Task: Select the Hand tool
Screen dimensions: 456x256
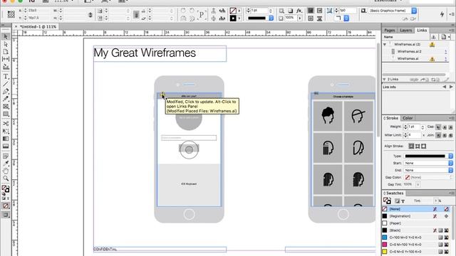Action: pos(6,171)
